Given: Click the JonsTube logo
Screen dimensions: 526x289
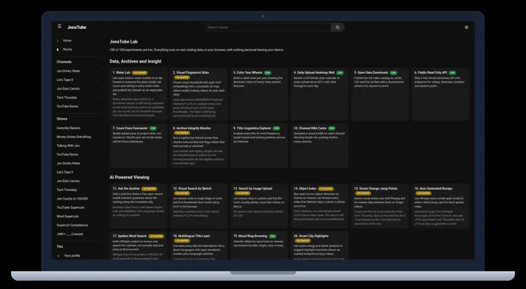Looking at the screenshot, I should [77, 27].
